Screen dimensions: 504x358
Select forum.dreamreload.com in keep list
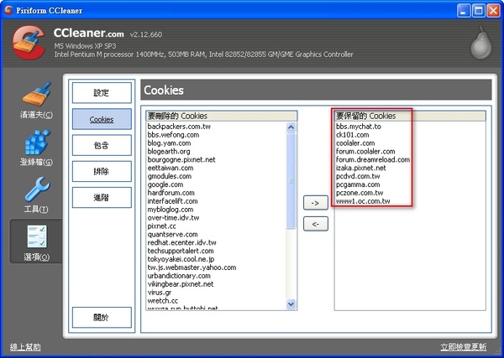[x=373, y=160]
